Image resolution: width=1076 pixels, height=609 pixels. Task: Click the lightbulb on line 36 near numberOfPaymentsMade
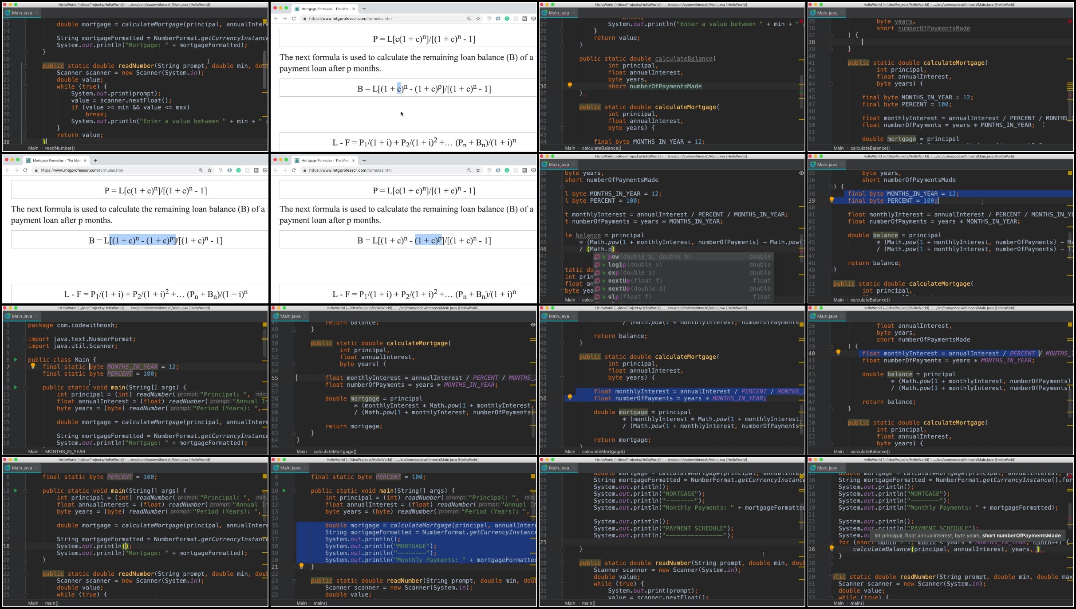pyautogui.click(x=570, y=85)
